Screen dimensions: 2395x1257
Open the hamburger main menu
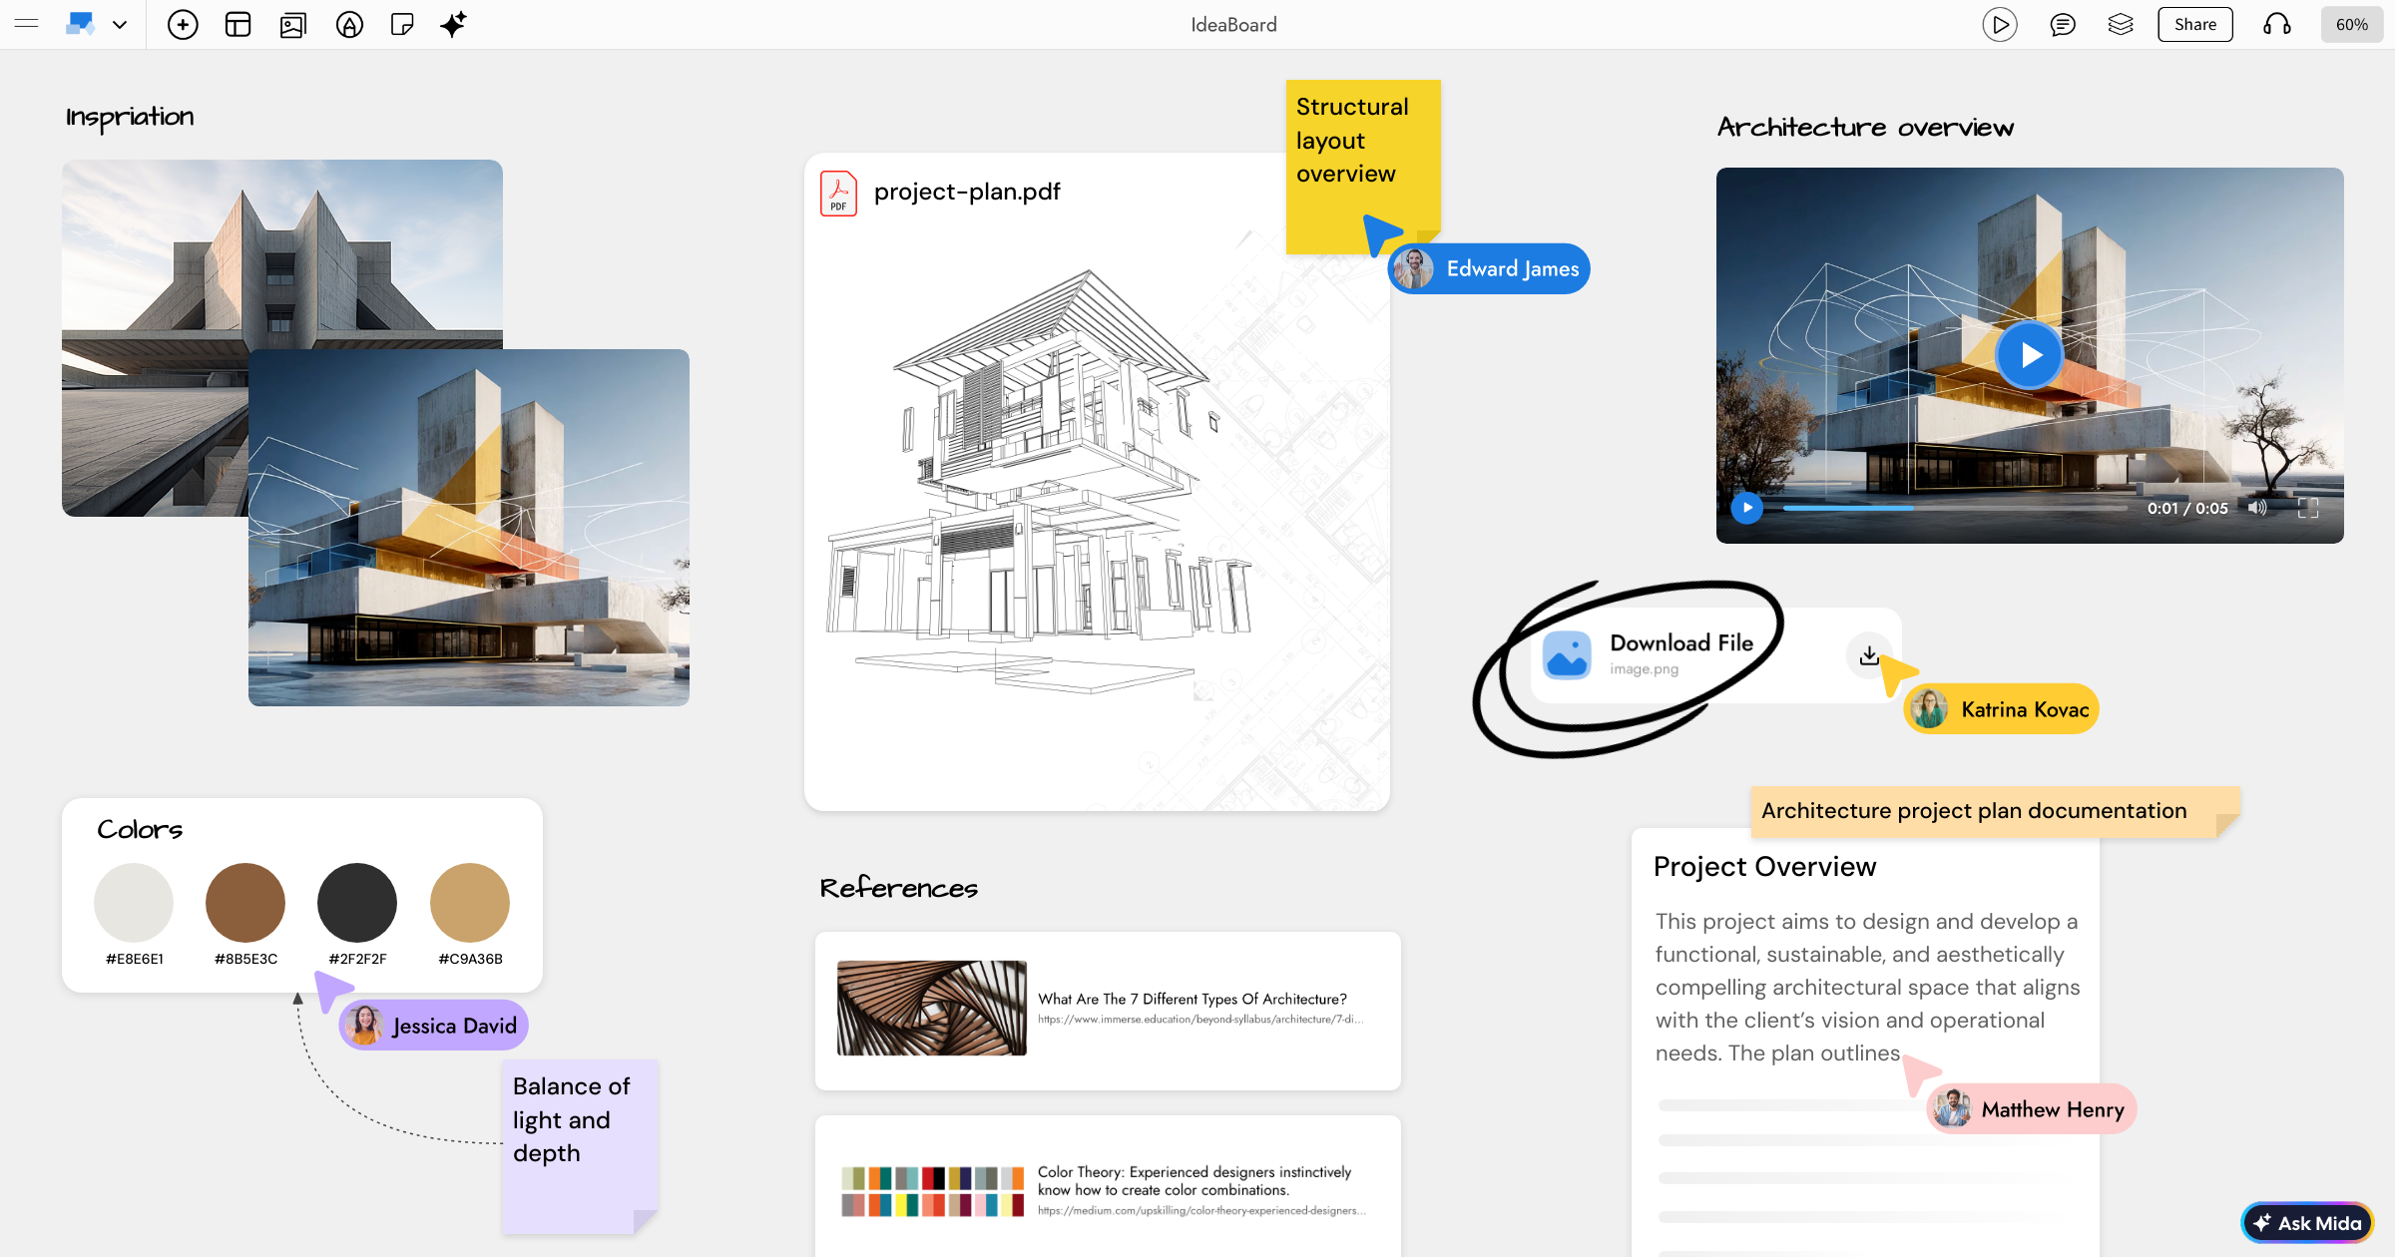[x=27, y=24]
